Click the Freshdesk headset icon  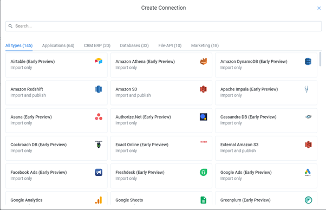[x=203, y=172]
